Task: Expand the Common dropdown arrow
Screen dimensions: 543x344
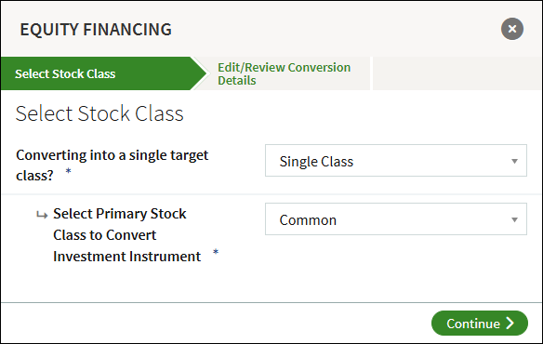Action: pos(514,219)
